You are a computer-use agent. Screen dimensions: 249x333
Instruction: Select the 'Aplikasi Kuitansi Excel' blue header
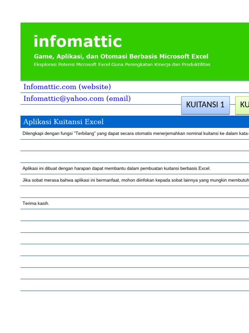coord(64,122)
